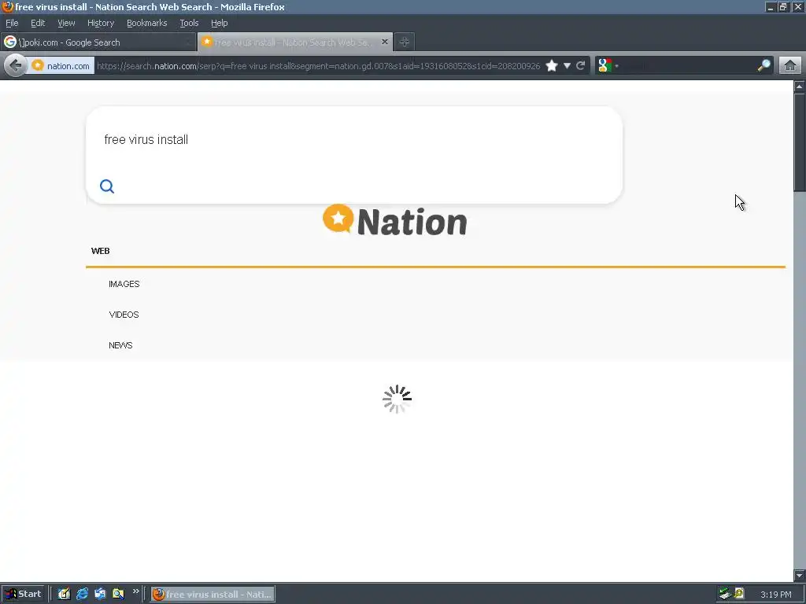This screenshot has height=604, width=806.
Task: Open the File menu
Action: pyautogui.click(x=12, y=23)
